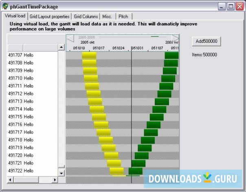Click the 2005 okt month label

coord(88,42)
